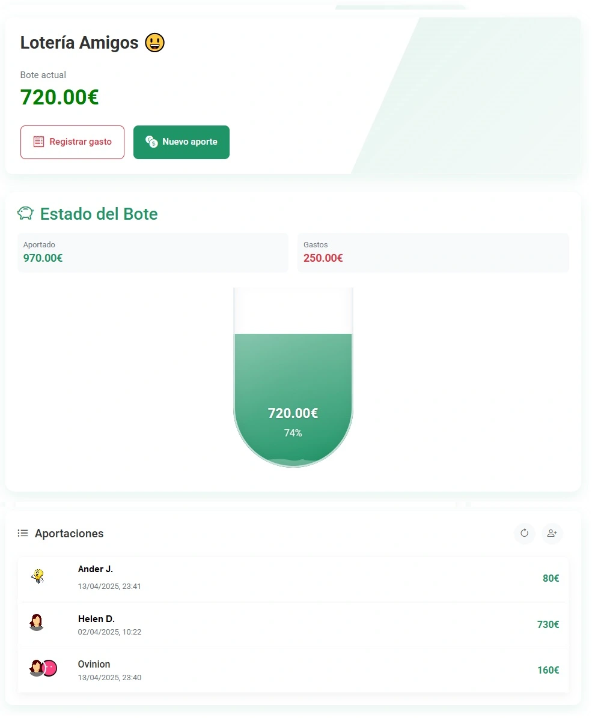Click the Aportado 970.00€ card
Image resolution: width=592 pixels, height=718 pixels.
tap(153, 252)
